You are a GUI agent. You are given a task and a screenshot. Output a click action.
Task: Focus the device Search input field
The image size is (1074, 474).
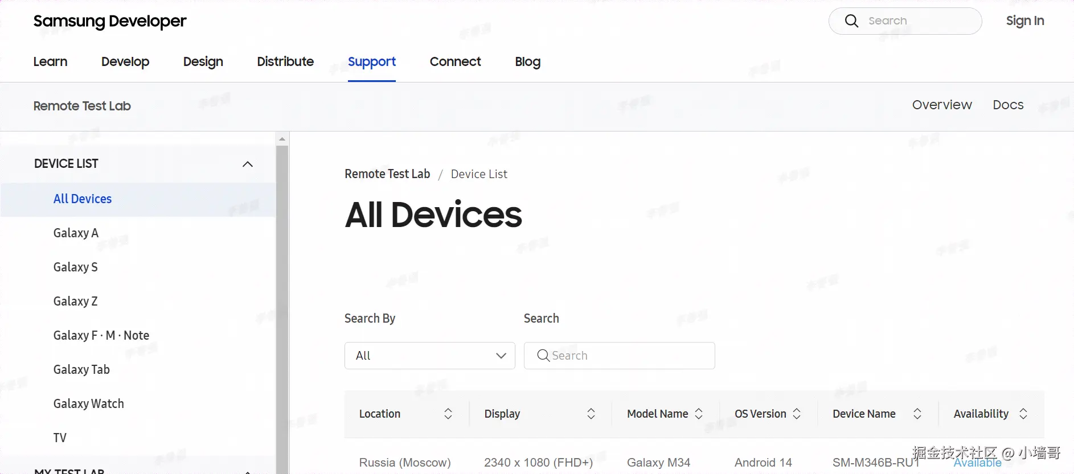(620, 356)
